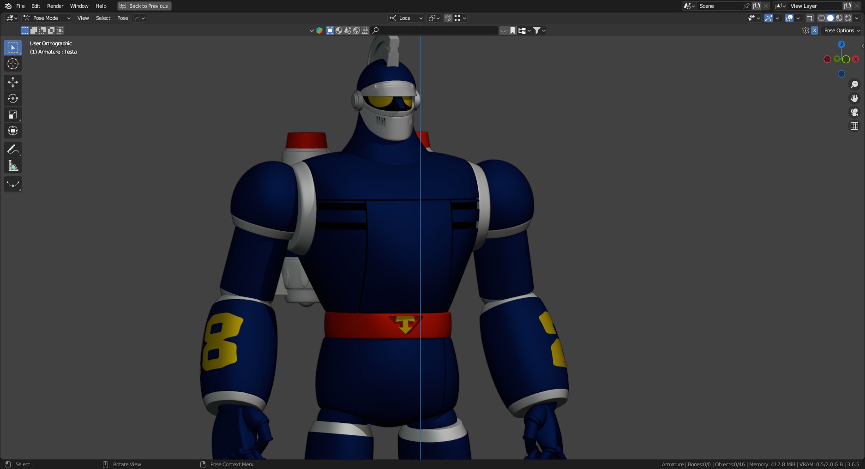Screen dimensions: 865x469
Task: Toggle viewport overlays display
Action: click(x=789, y=18)
